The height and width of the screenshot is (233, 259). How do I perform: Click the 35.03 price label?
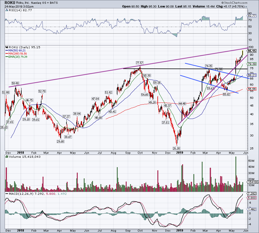point(4,127)
